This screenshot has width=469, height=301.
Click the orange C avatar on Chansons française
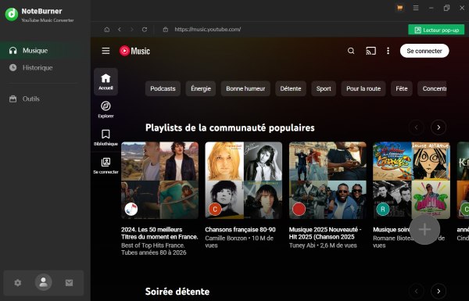click(215, 209)
